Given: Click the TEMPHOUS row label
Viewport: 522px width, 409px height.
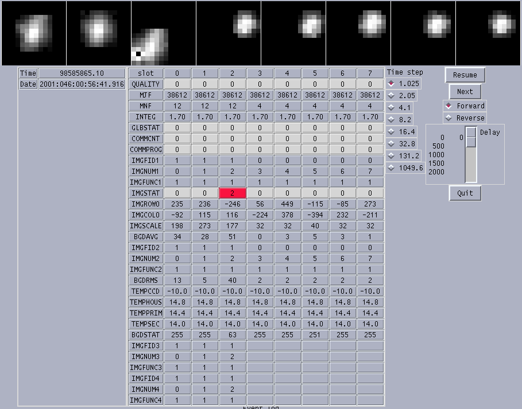Looking at the screenshot, I should pyautogui.click(x=146, y=302).
